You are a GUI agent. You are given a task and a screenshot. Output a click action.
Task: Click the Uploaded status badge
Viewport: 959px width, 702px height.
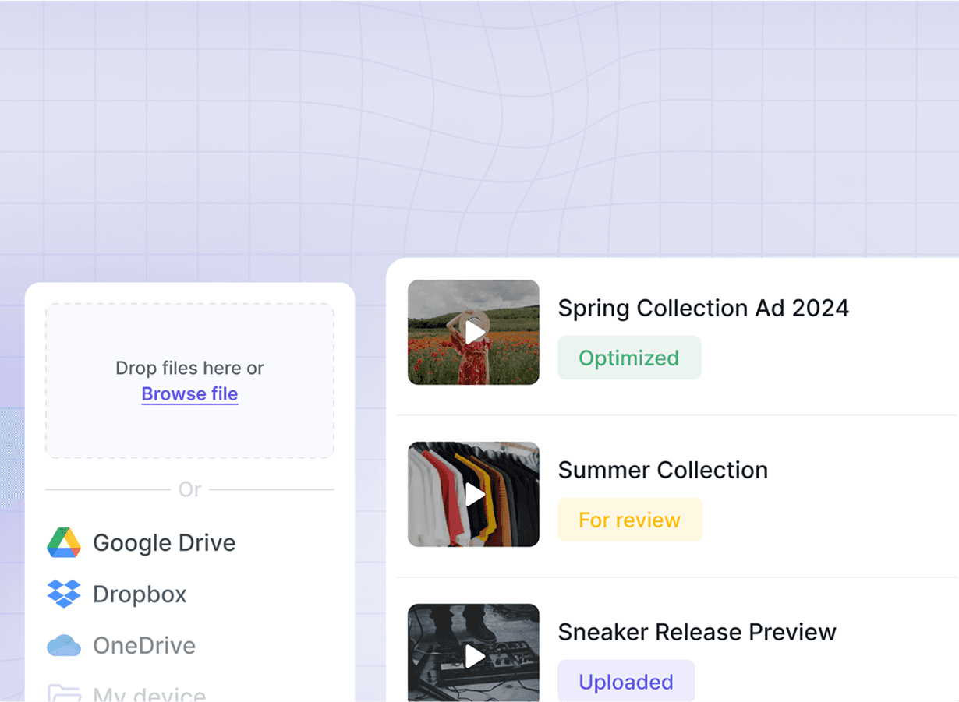tap(626, 681)
